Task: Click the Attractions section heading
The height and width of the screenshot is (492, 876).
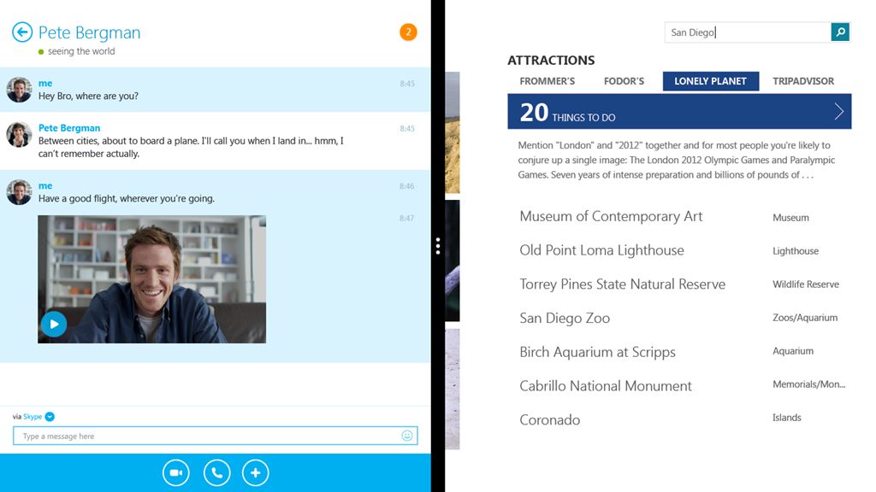Action: [x=551, y=61]
